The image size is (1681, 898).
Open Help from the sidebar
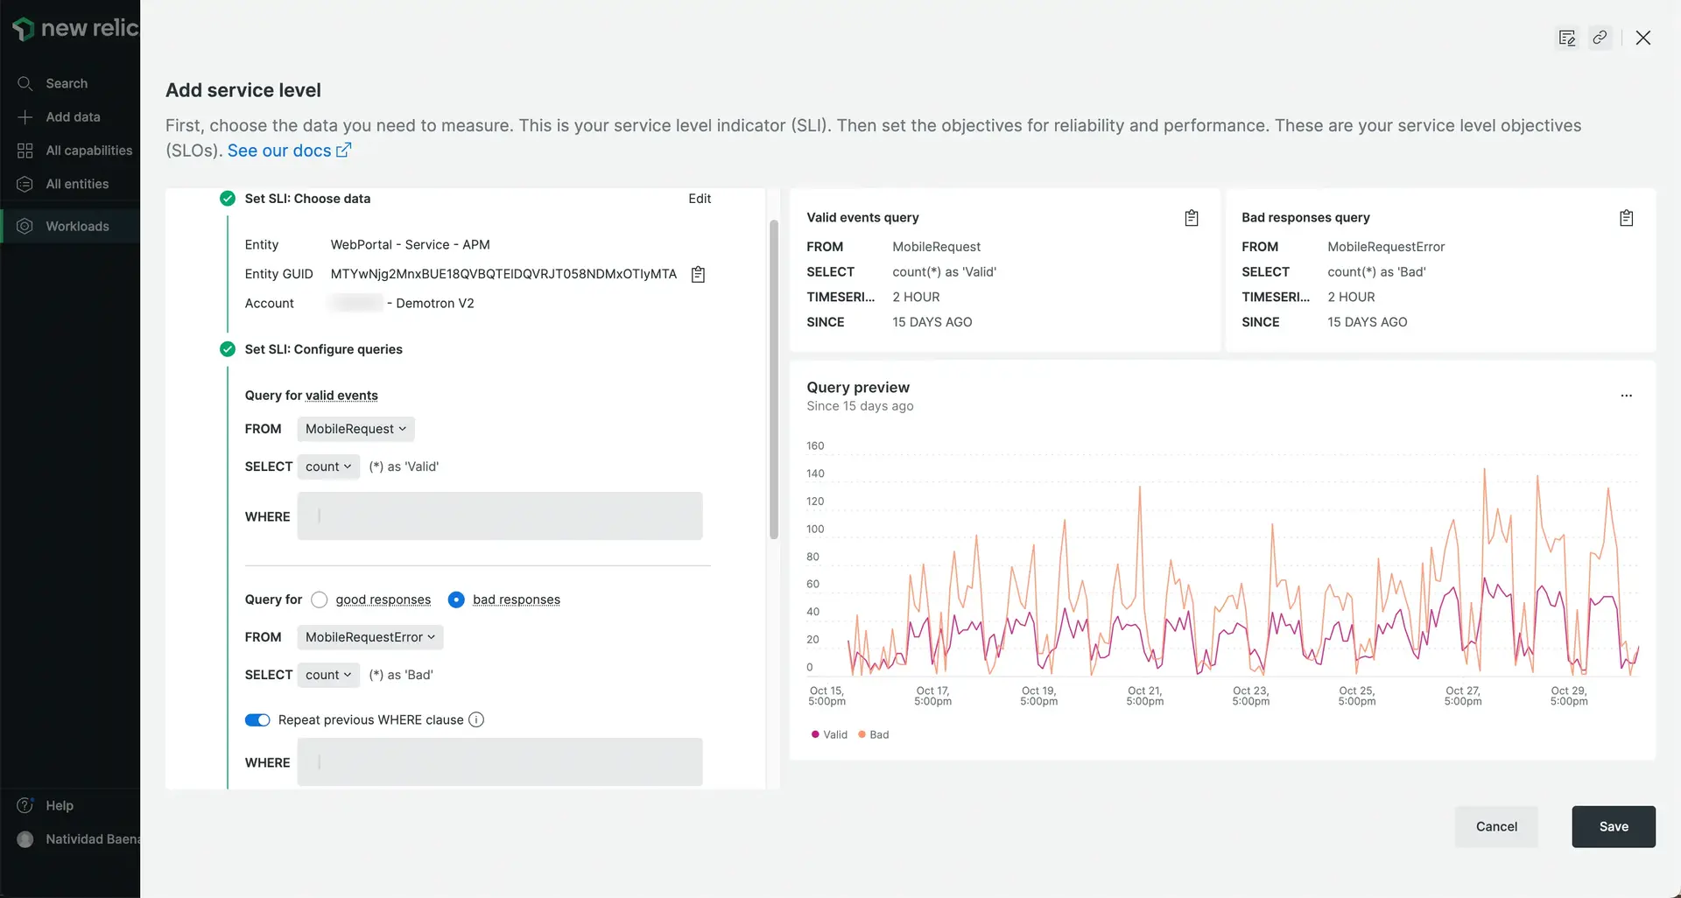pos(60,805)
